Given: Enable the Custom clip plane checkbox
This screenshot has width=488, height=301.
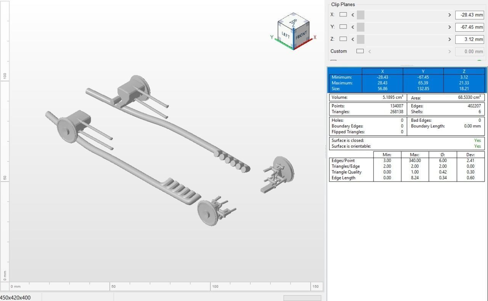Looking at the screenshot, I should pos(360,51).
